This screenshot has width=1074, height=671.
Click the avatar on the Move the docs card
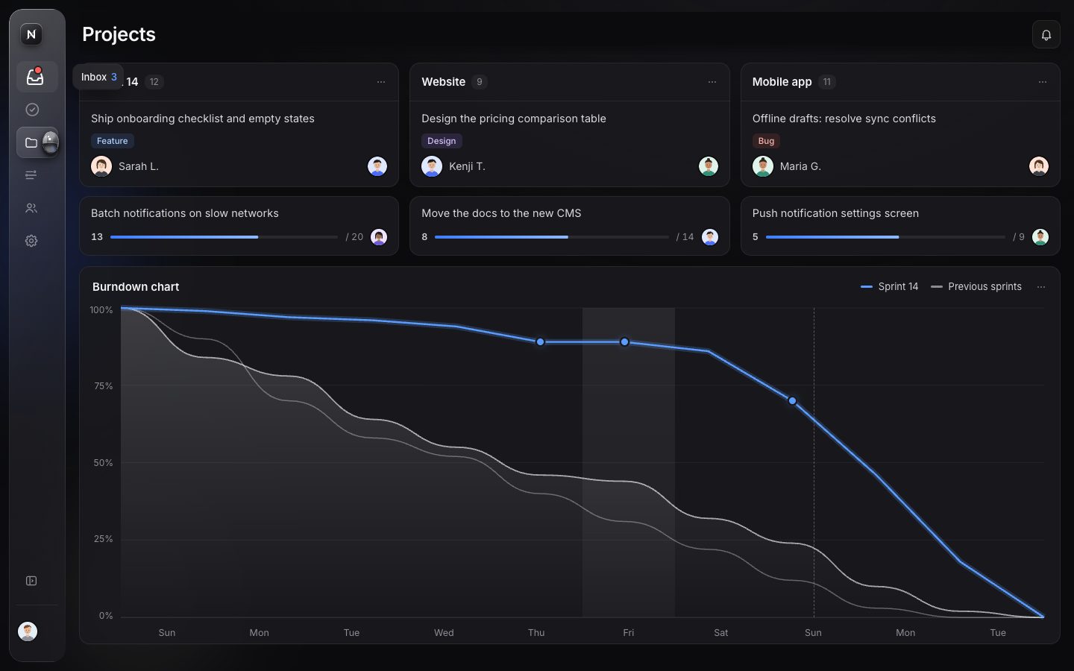(x=710, y=237)
